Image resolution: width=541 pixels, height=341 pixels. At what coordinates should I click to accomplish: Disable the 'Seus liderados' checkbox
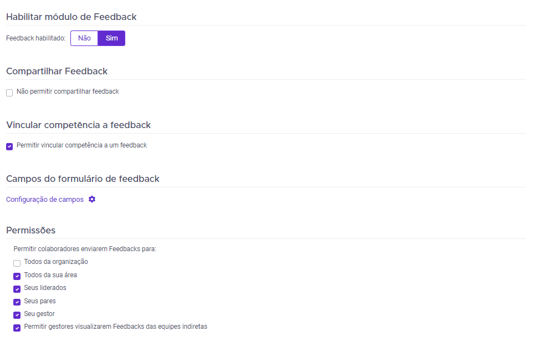(17, 289)
